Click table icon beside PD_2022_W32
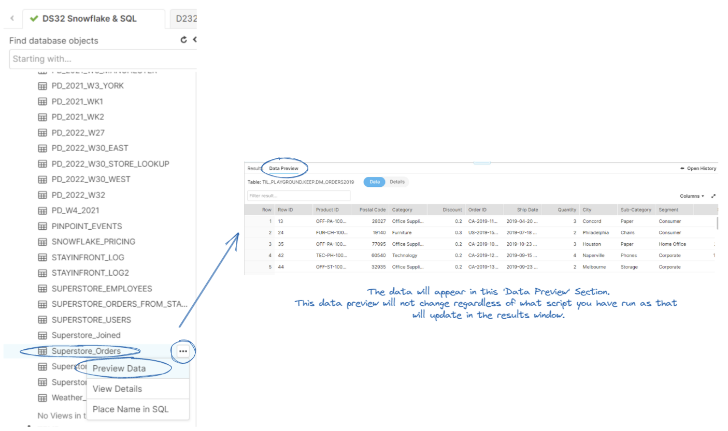This screenshot has width=728, height=431. point(42,195)
